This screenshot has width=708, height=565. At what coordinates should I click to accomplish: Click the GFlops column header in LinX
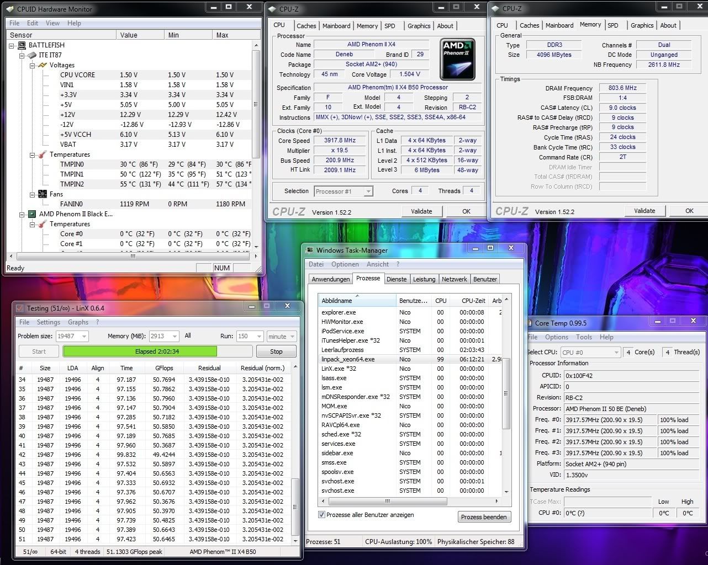164,368
